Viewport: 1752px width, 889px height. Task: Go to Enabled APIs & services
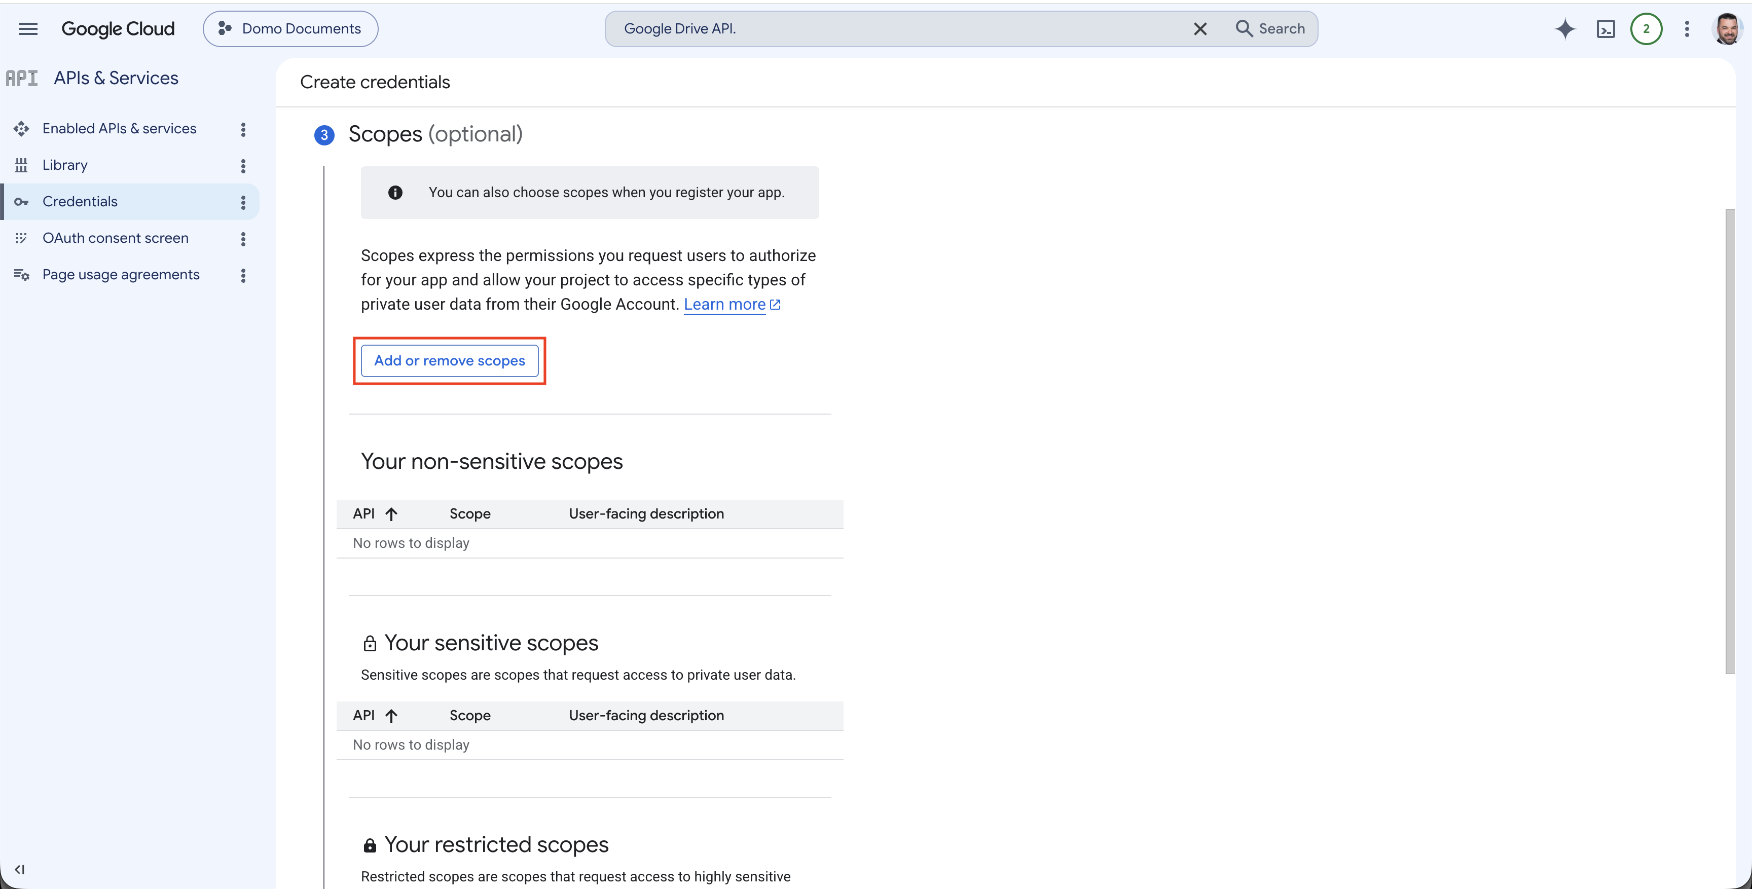pos(119,129)
